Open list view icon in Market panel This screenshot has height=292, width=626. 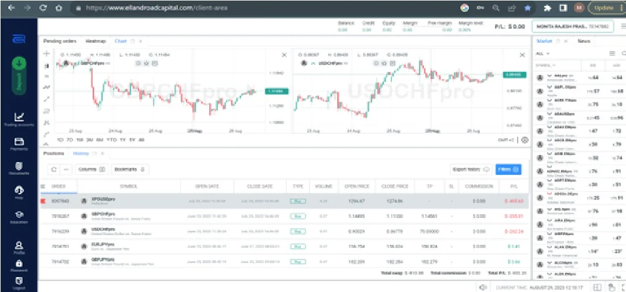click(612, 53)
